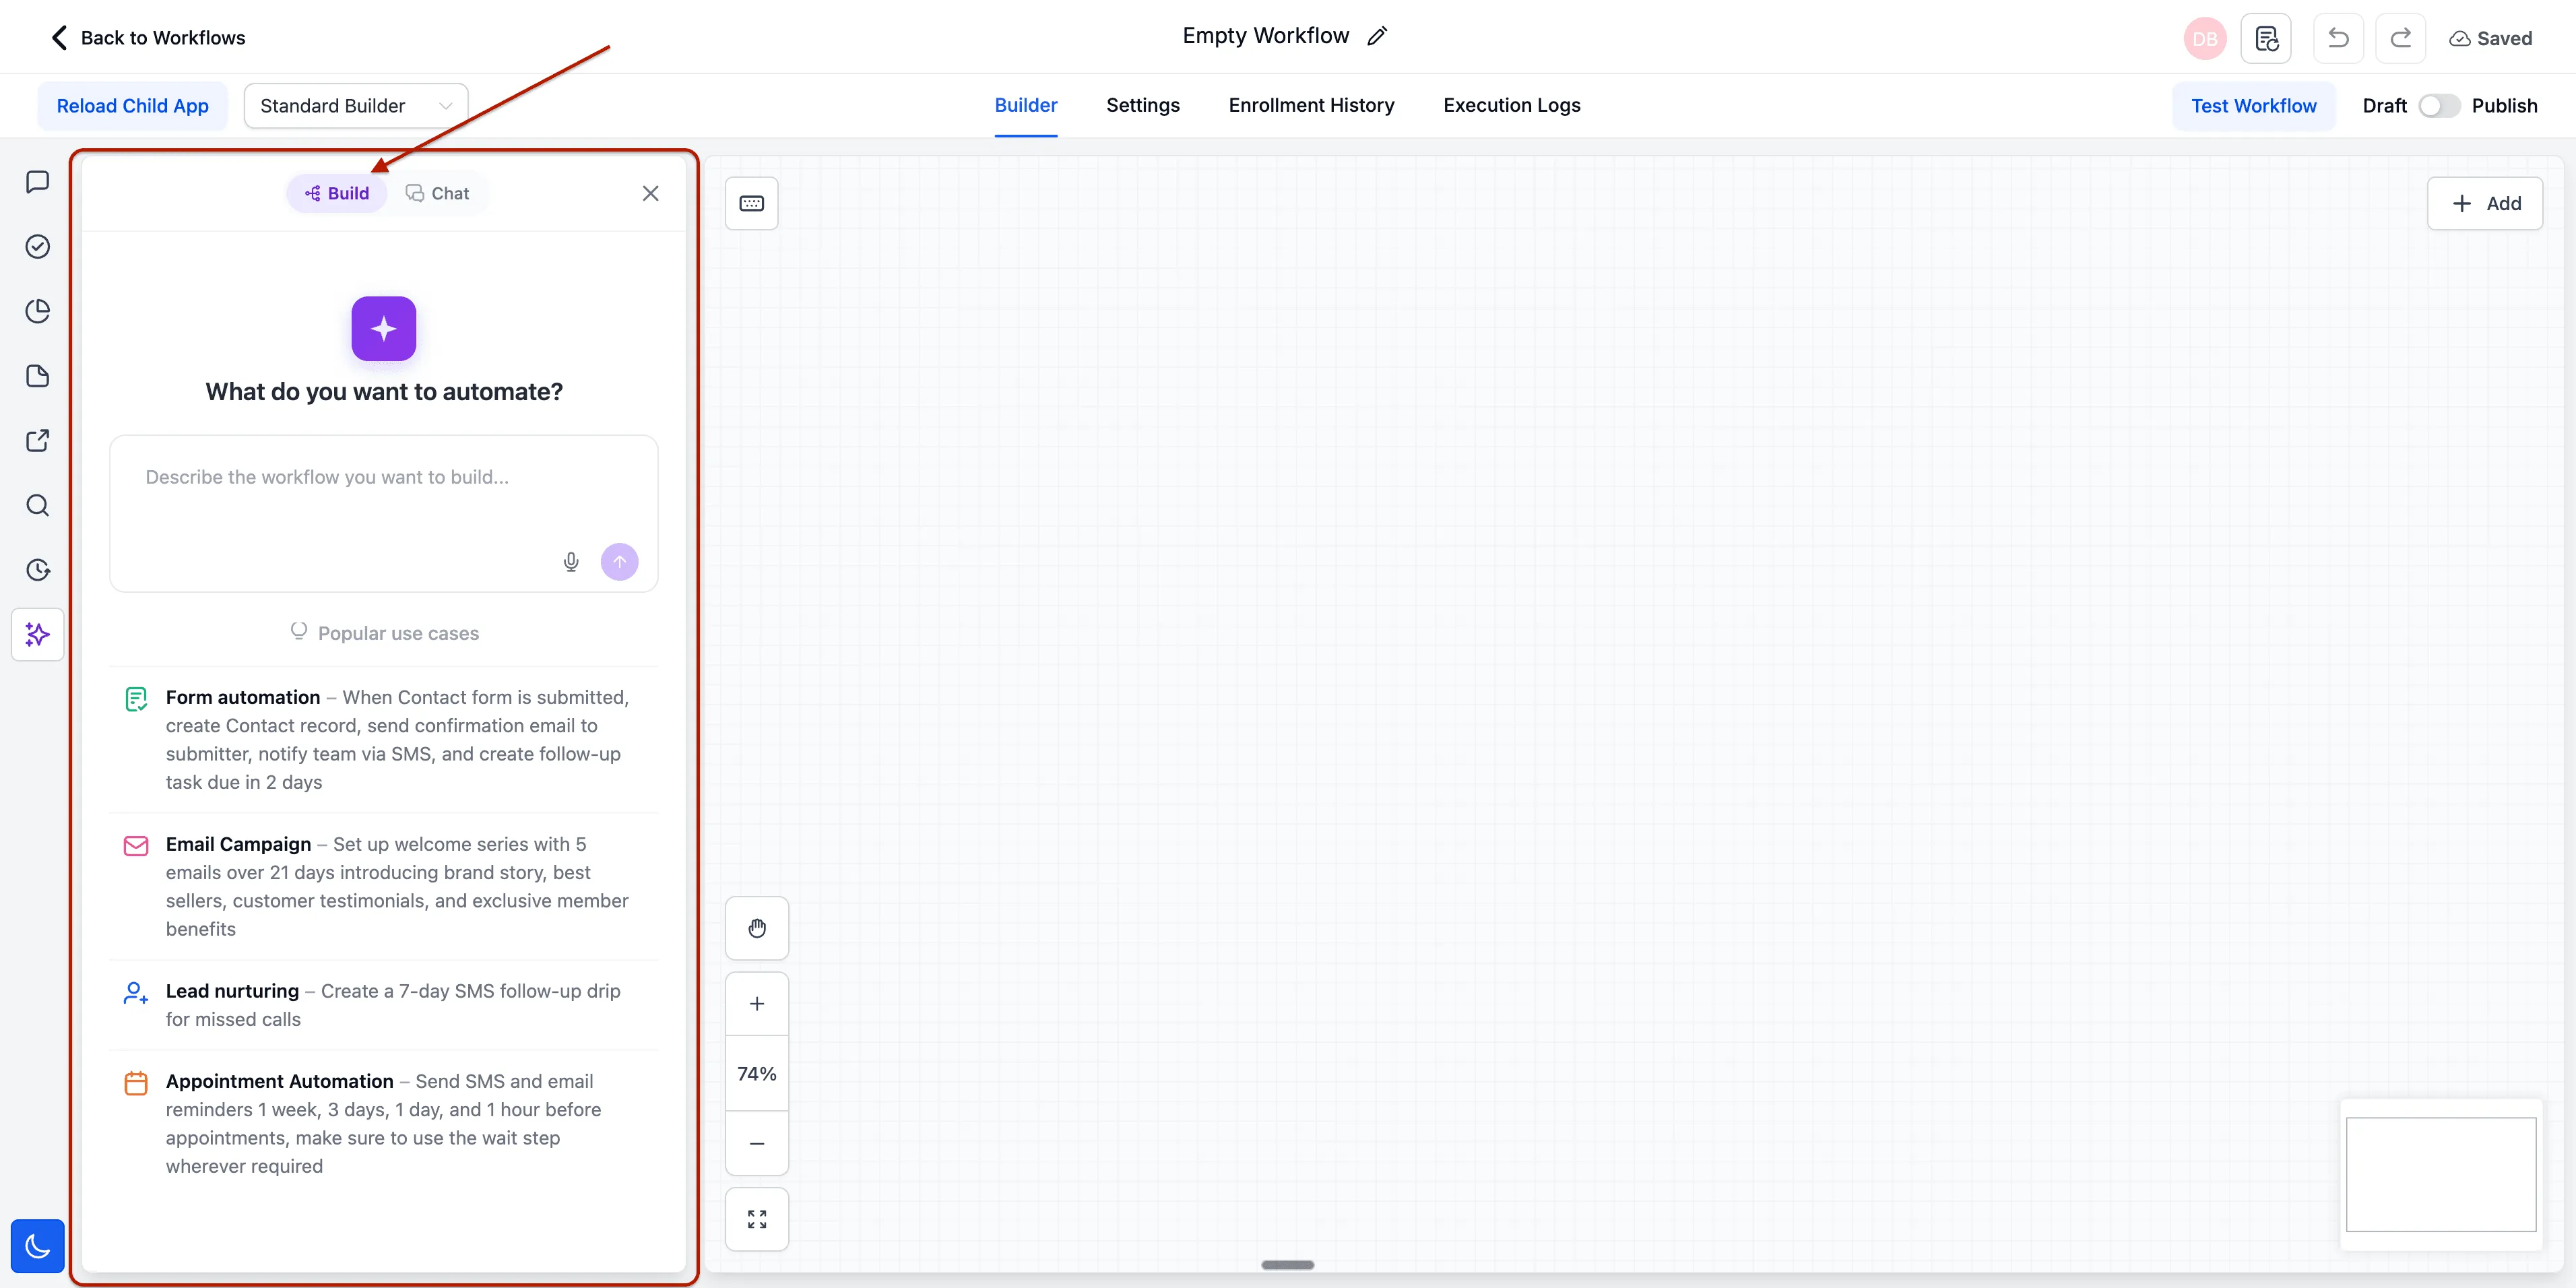Viewport: 2576px width, 1288px height.
Task: Click the microphone voice input icon
Action: pyautogui.click(x=571, y=562)
